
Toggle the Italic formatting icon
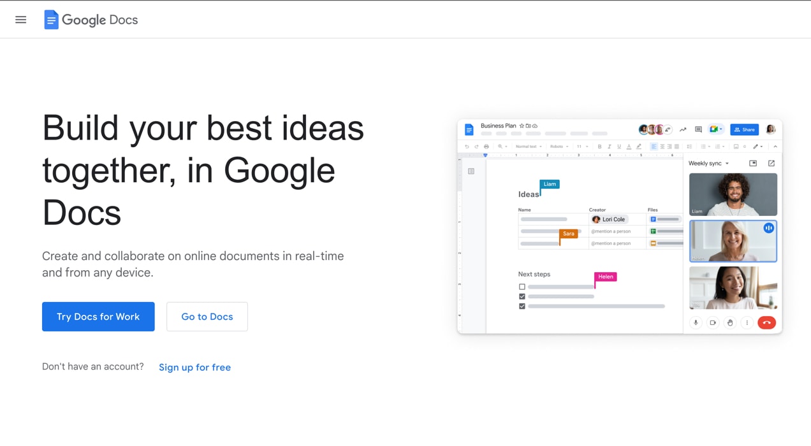pyautogui.click(x=609, y=147)
